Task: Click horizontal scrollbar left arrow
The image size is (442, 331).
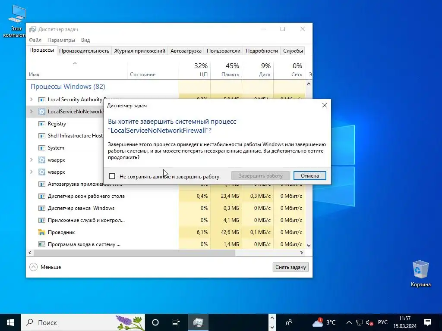Action: click(30, 253)
